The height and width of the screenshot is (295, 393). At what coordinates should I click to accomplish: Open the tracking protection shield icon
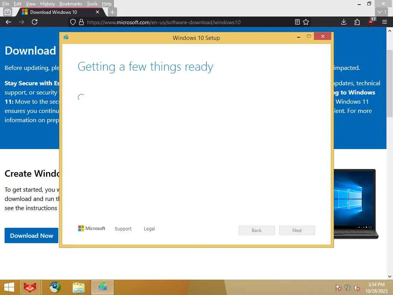[x=73, y=22]
